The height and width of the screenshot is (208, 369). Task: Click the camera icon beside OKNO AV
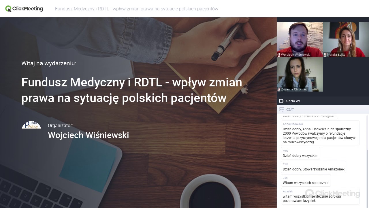(282, 101)
